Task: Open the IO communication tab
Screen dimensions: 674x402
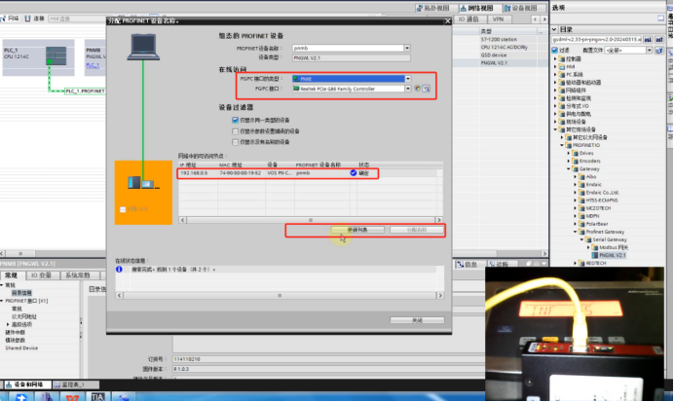Action: coord(468,19)
